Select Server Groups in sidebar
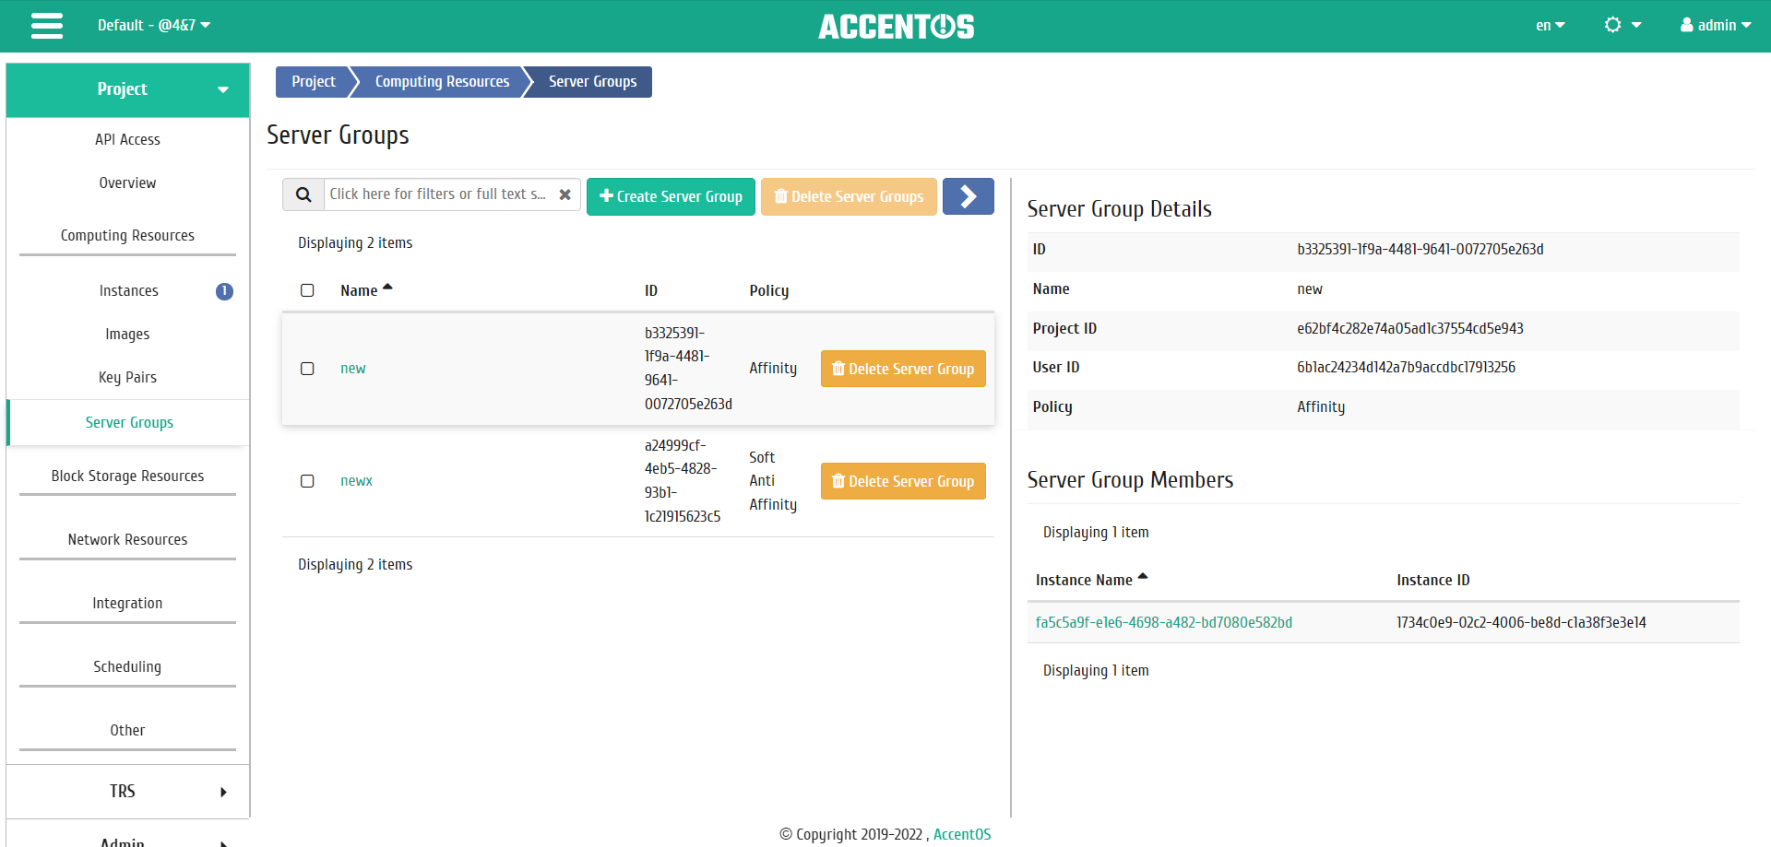Viewport: 1771px width, 847px height. pyautogui.click(x=128, y=422)
